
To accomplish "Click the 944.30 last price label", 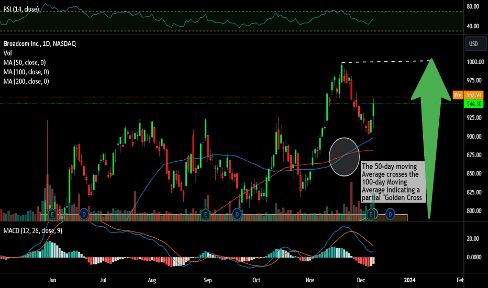I will click(x=474, y=104).
